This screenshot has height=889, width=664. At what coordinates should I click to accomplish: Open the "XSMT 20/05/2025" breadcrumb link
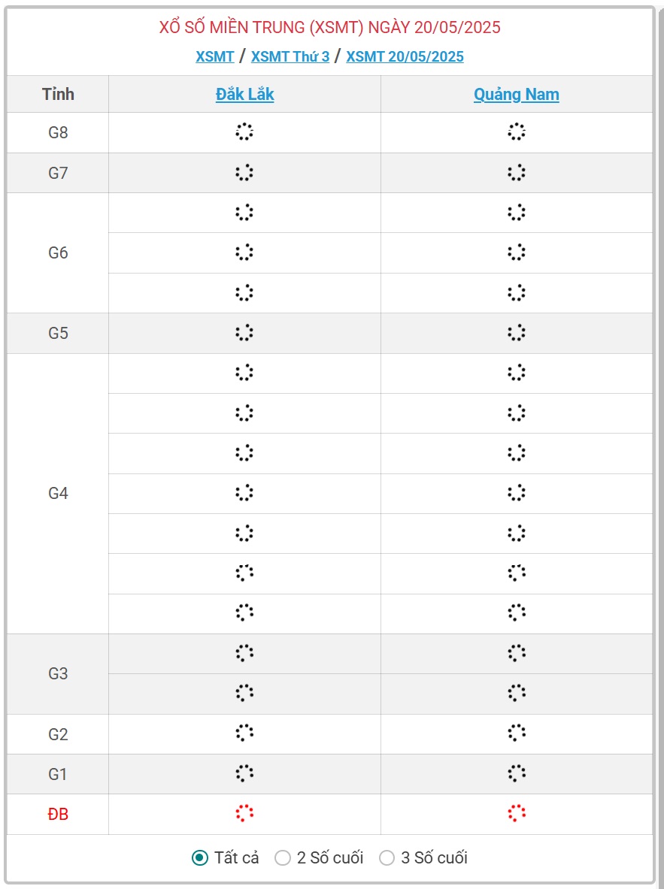(x=405, y=56)
